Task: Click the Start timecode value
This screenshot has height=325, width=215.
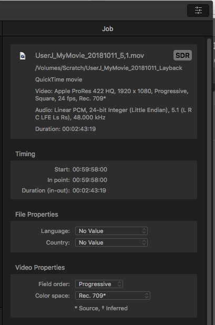Action: coord(90,169)
